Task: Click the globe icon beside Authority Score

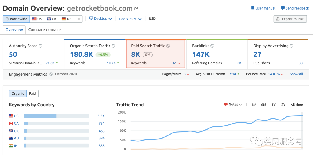Action: click(41, 46)
